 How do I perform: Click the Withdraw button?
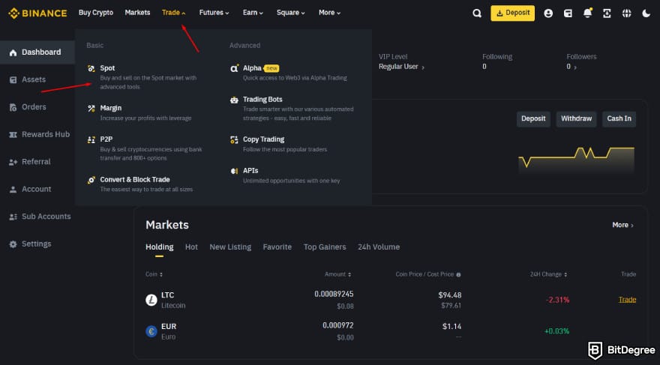pyautogui.click(x=576, y=119)
